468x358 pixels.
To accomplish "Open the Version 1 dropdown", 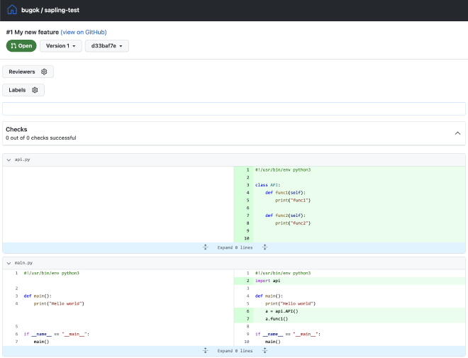I will click(60, 46).
